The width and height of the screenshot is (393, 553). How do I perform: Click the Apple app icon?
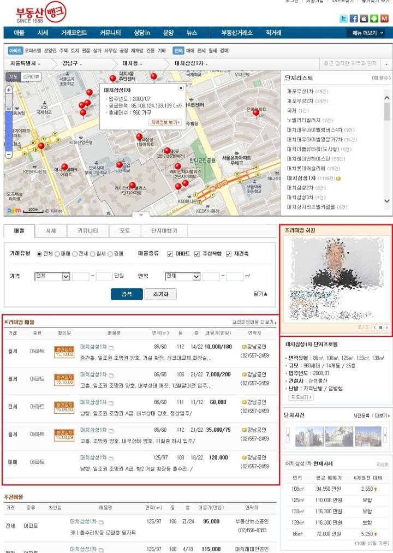(x=364, y=19)
